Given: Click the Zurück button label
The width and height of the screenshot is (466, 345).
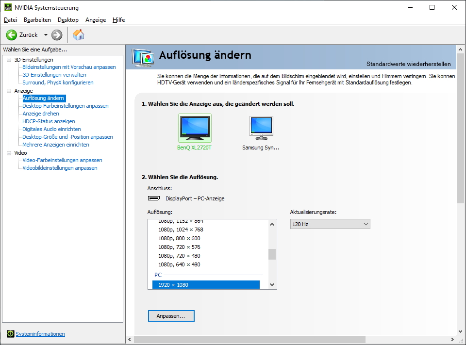Looking at the screenshot, I should pyautogui.click(x=29, y=35).
